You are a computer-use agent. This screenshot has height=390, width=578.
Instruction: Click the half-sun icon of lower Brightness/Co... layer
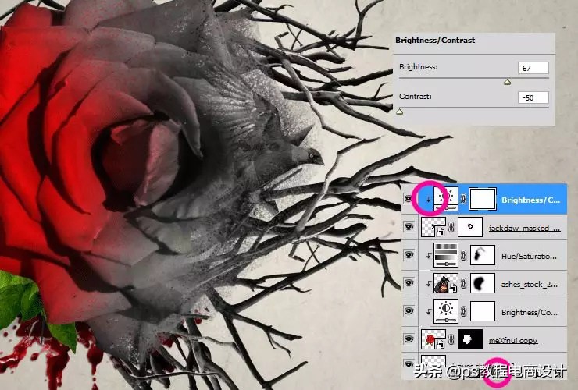[x=446, y=310]
